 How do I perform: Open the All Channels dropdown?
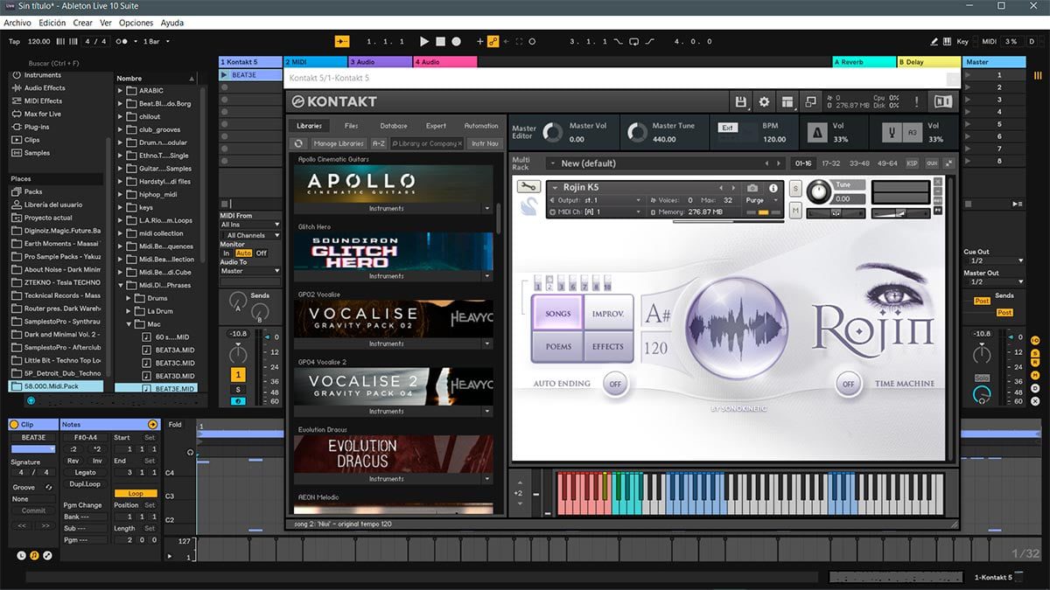(x=250, y=235)
